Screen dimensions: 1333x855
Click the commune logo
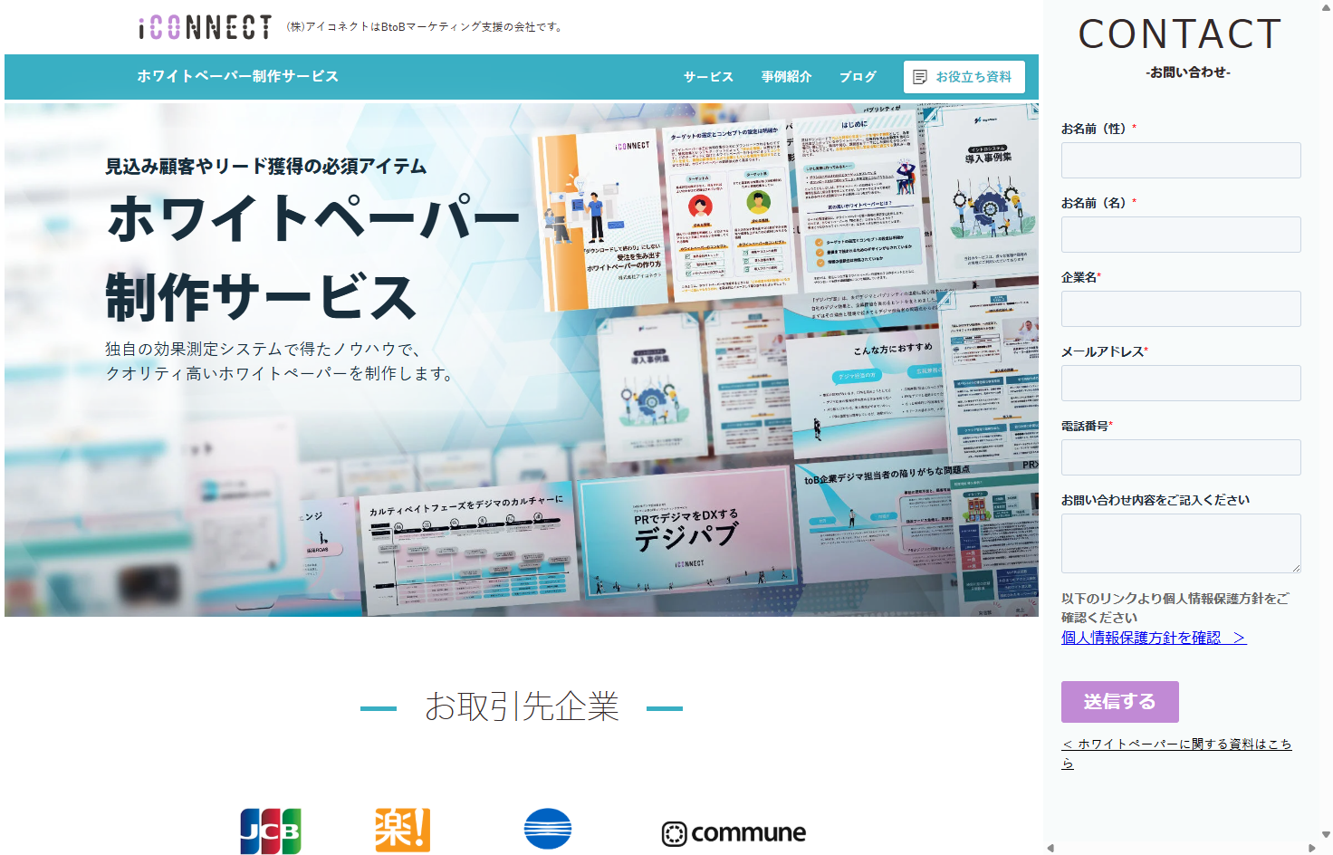[x=734, y=832]
